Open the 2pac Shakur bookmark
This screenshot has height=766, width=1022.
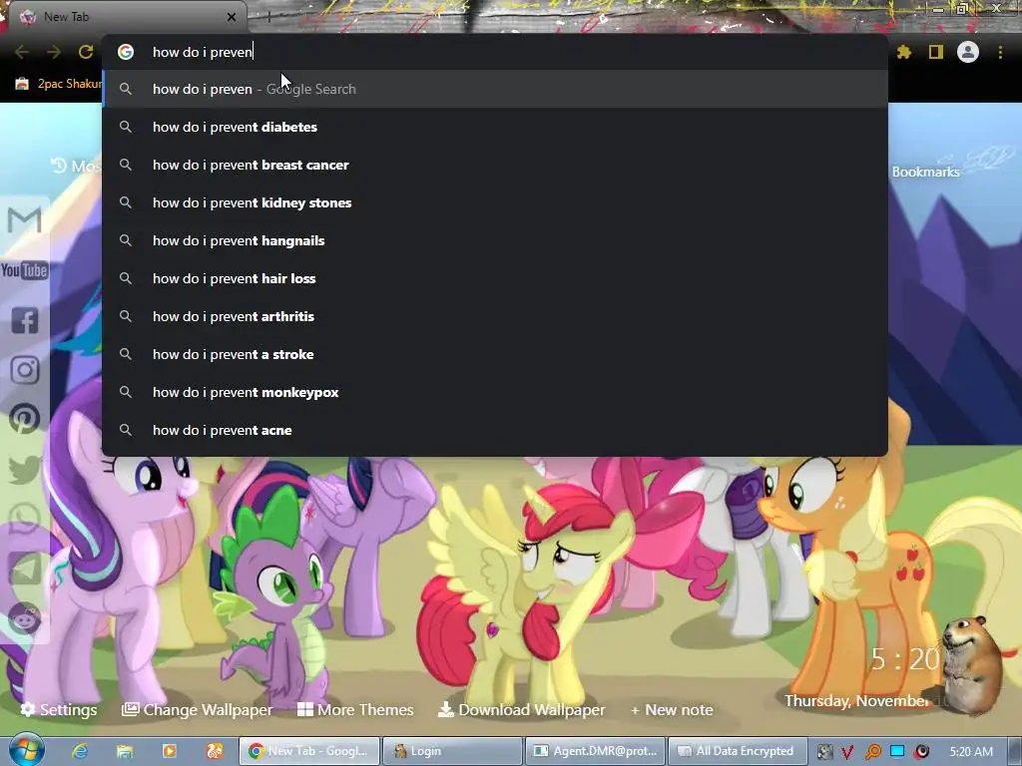58,84
